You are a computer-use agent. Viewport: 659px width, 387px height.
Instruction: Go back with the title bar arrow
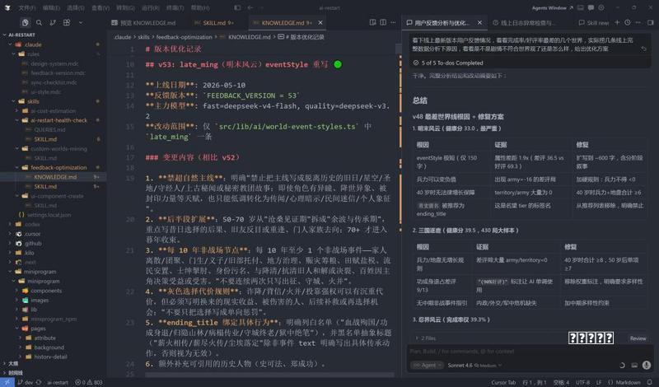[250, 7]
